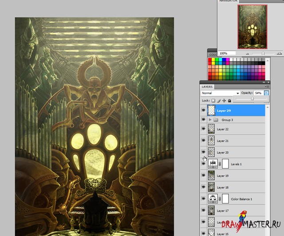Viewport: 284px width, 236px height.
Task: Hide Group 3 via its eye icon
Action: pyautogui.click(x=204, y=119)
